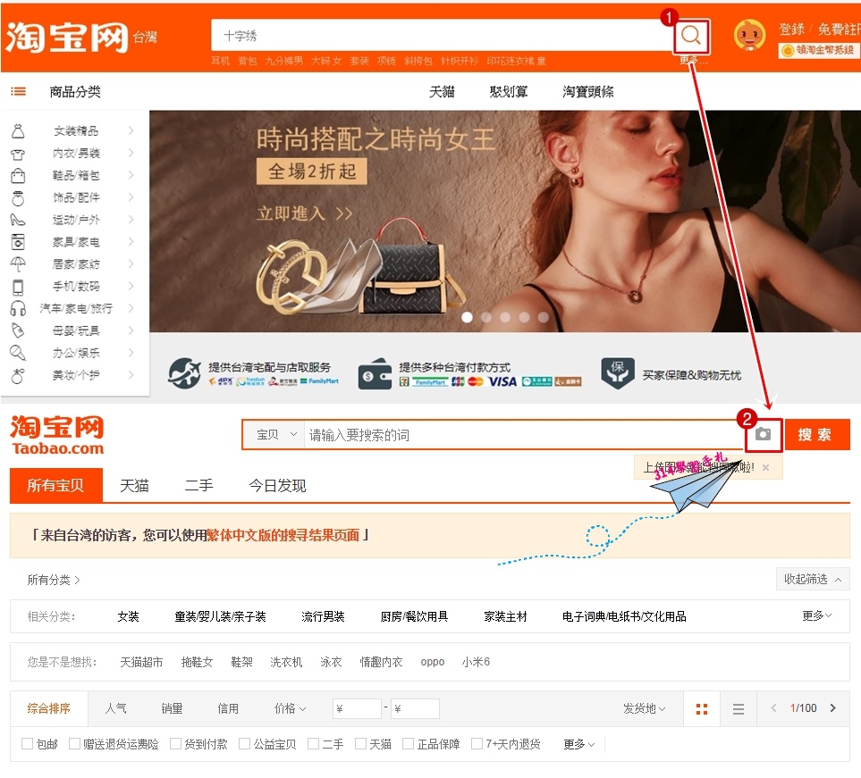This screenshot has height=778, width=861.
Task: Click the 家具/家电 appliance icon
Action: [18, 242]
